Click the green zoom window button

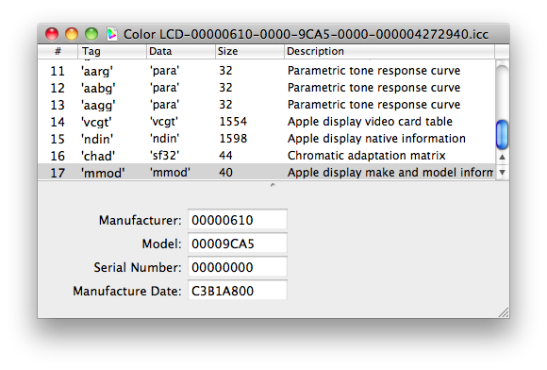[x=91, y=34]
